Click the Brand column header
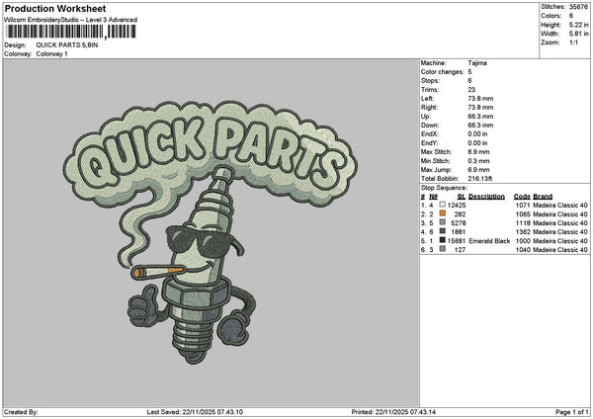This screenshot has width=593, height=419. [x=543, y=197]
